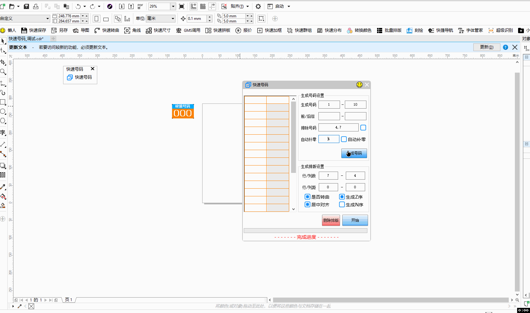Expand the 贴齐 snap-to dropdown
The width and height of the screenshot is (530, 313).
tap(248, 6)
